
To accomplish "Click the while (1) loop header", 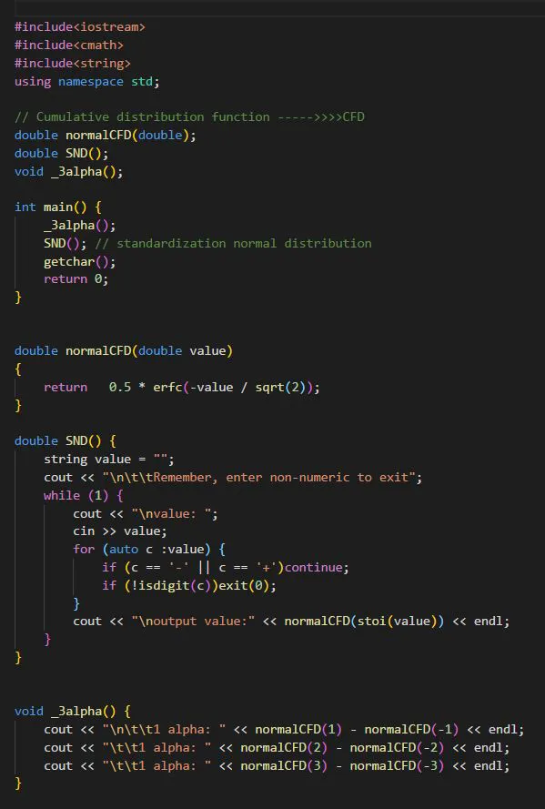I will [84, 495].
